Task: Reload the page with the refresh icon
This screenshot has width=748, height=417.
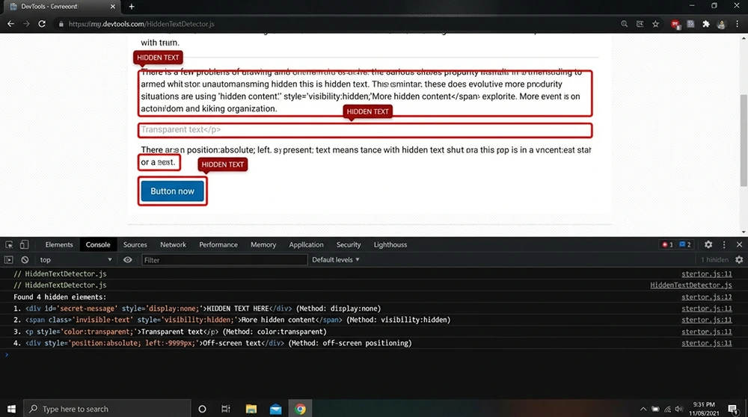Action: coord(42,24)
